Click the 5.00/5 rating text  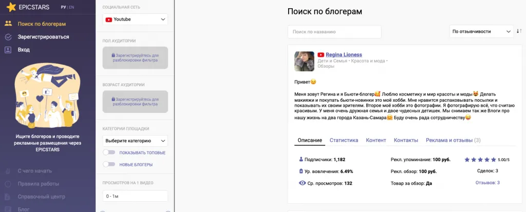click(x=504, y=160)
